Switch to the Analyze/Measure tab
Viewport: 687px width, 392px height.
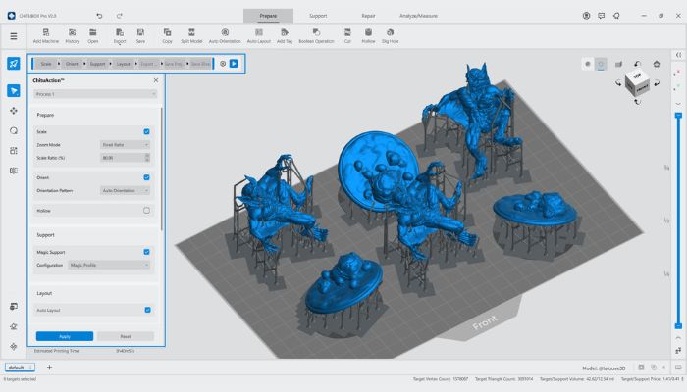418,16
